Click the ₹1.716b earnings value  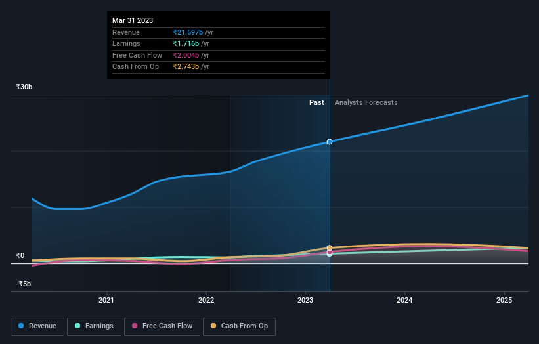186,43
